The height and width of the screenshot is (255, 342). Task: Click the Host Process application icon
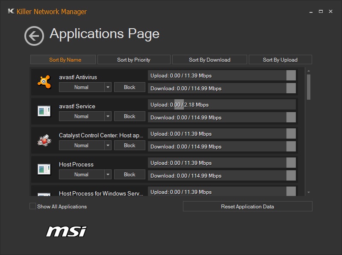(43, 169)
